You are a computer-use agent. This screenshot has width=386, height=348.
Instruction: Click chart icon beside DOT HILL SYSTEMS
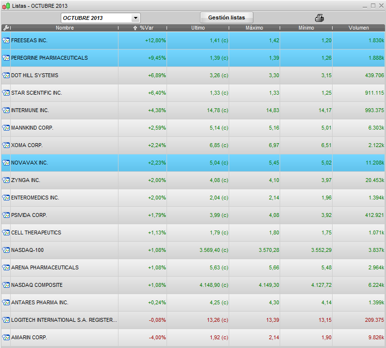click(x=6, y=75)
